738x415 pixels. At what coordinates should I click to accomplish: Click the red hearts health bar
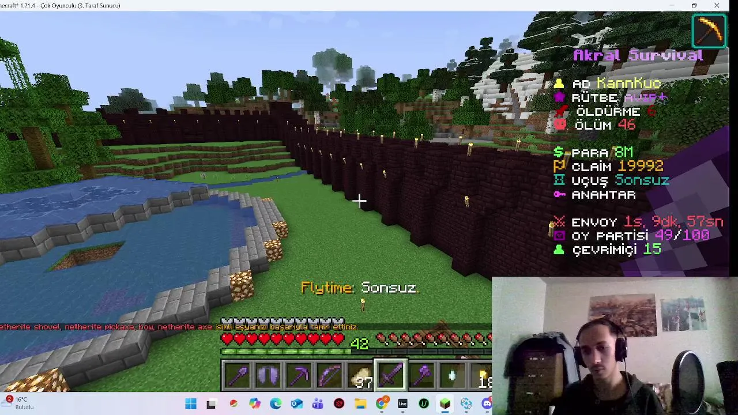click(283, 339)
